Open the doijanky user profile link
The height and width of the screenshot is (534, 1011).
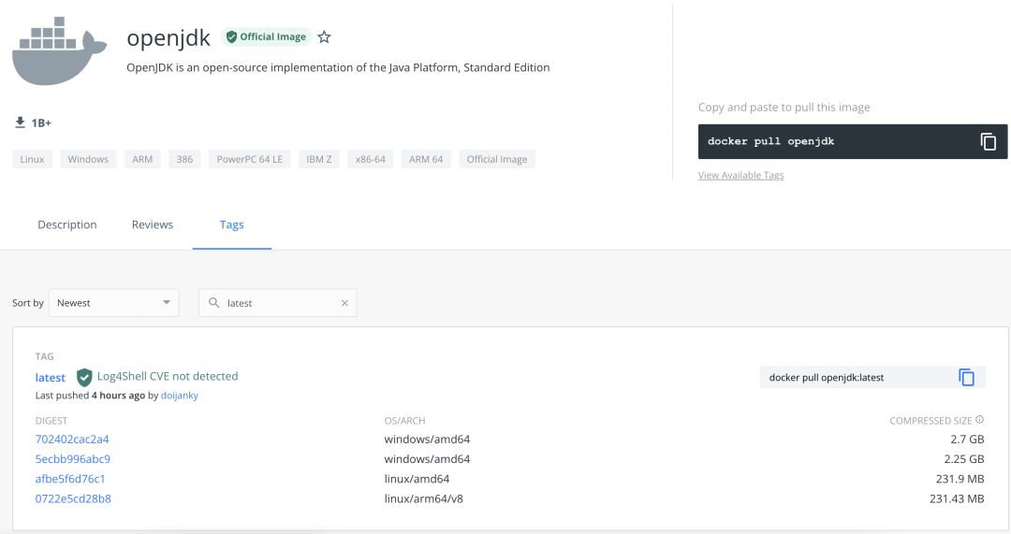coord(178,396)
